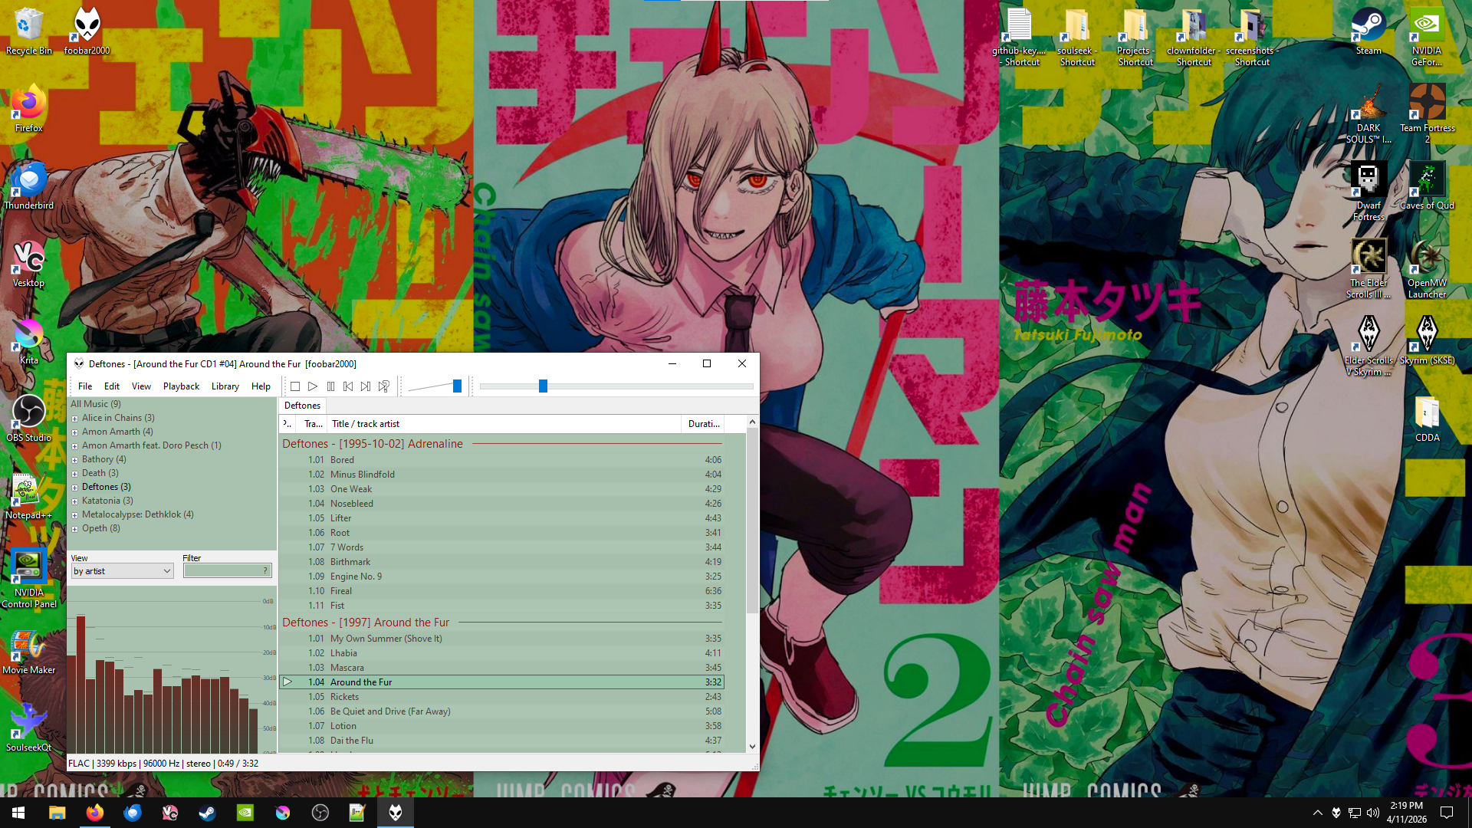Select the Deftones playlist tab
The height and width of the screenshot is (828, 1472).
[x=302, y=406]
